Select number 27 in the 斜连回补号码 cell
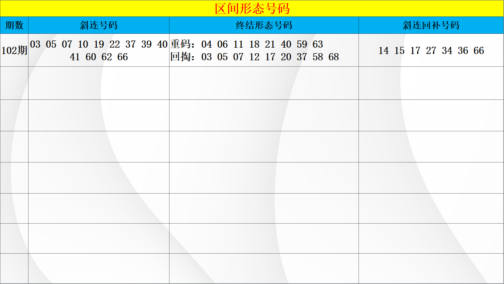Screen dimensions: 504x284 [431, 51]
